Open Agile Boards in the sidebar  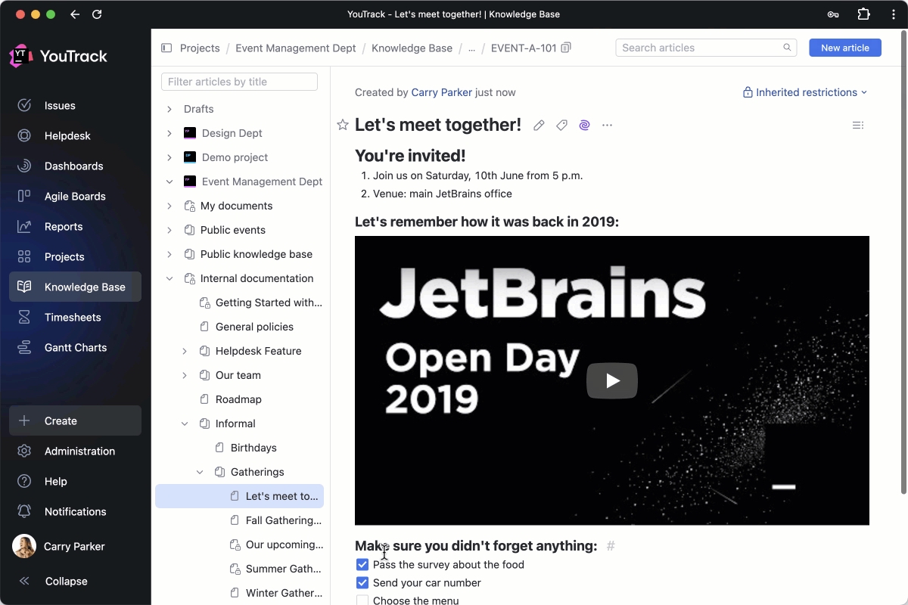75,197
